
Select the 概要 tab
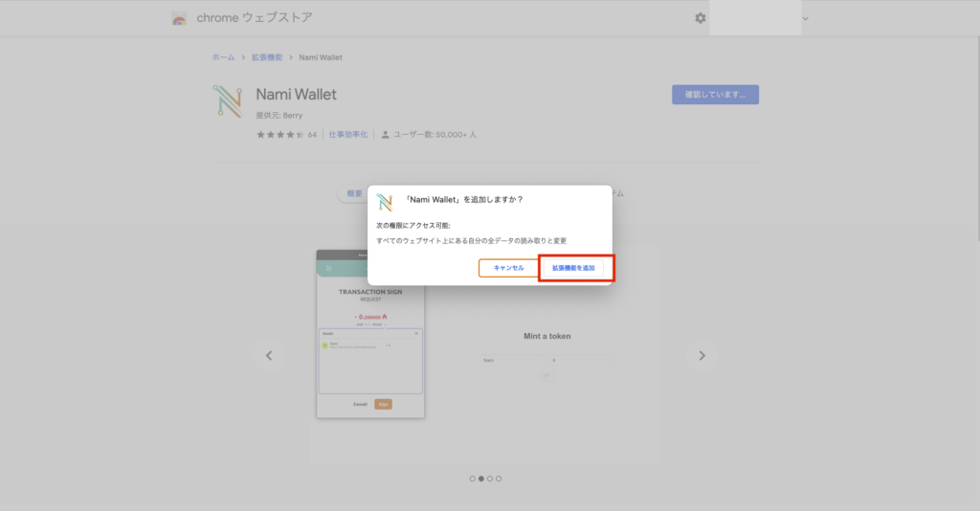(354, 193)
